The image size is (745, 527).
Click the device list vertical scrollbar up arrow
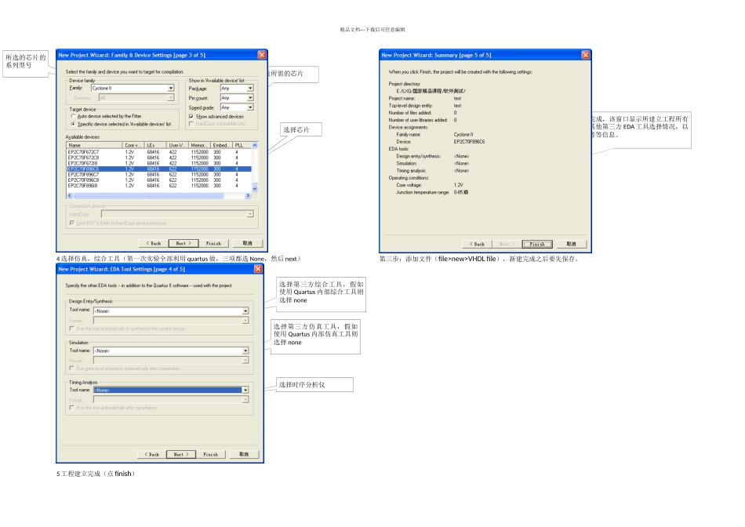point(255,145)
